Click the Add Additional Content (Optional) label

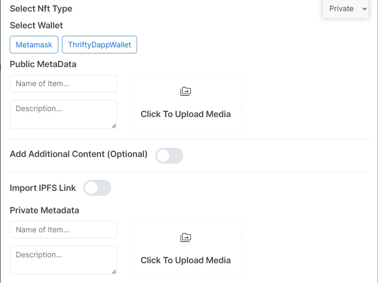pyautogui.click(x=78, y=154)
